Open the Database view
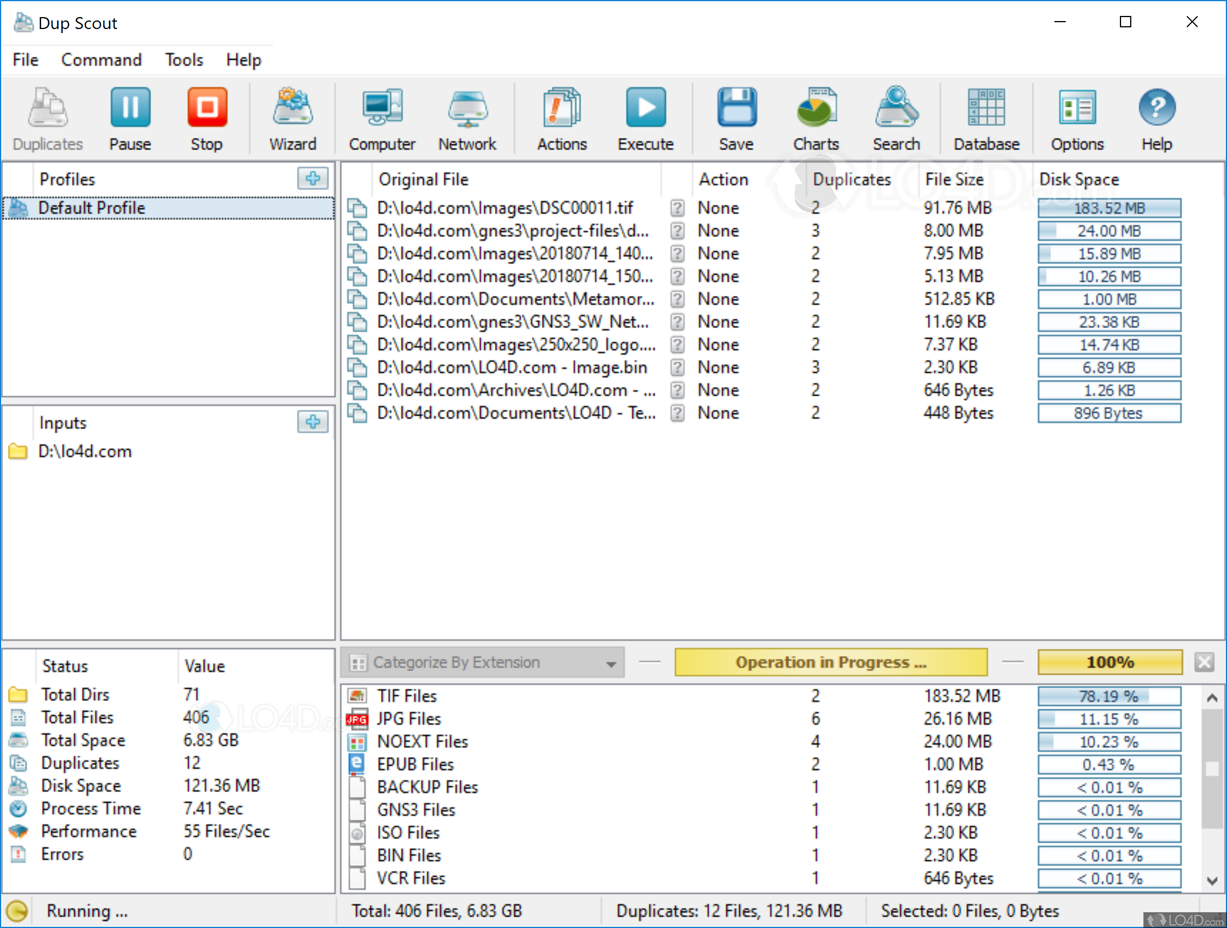 click(x=986, y=117)
